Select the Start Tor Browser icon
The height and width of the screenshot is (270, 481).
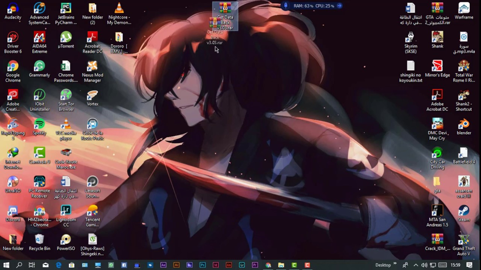tap(66, 100)
